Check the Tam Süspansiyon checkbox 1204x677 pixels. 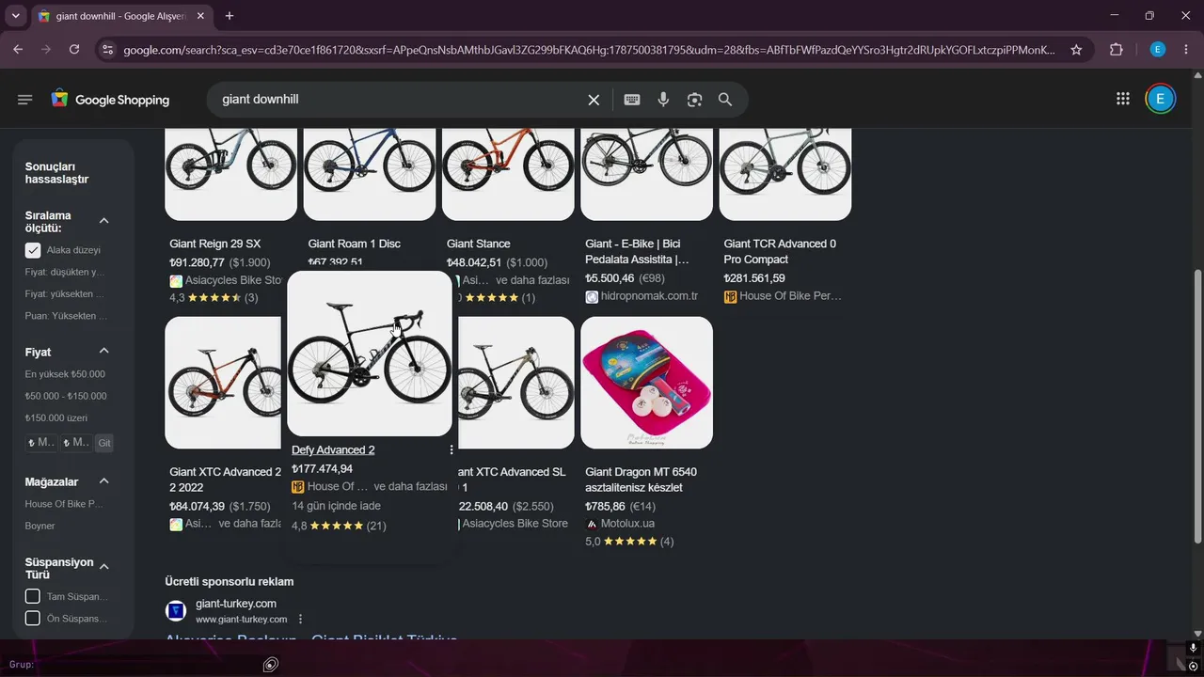tap(33, 596)
